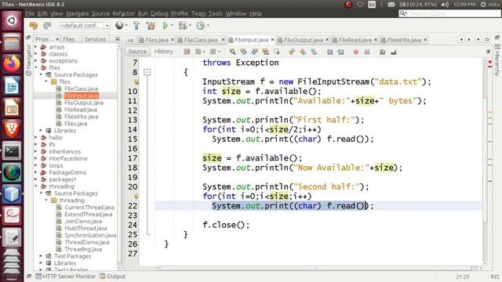Collapse the code fold at line 8
The image size is (502, 282).
click(x=147, y=72)
